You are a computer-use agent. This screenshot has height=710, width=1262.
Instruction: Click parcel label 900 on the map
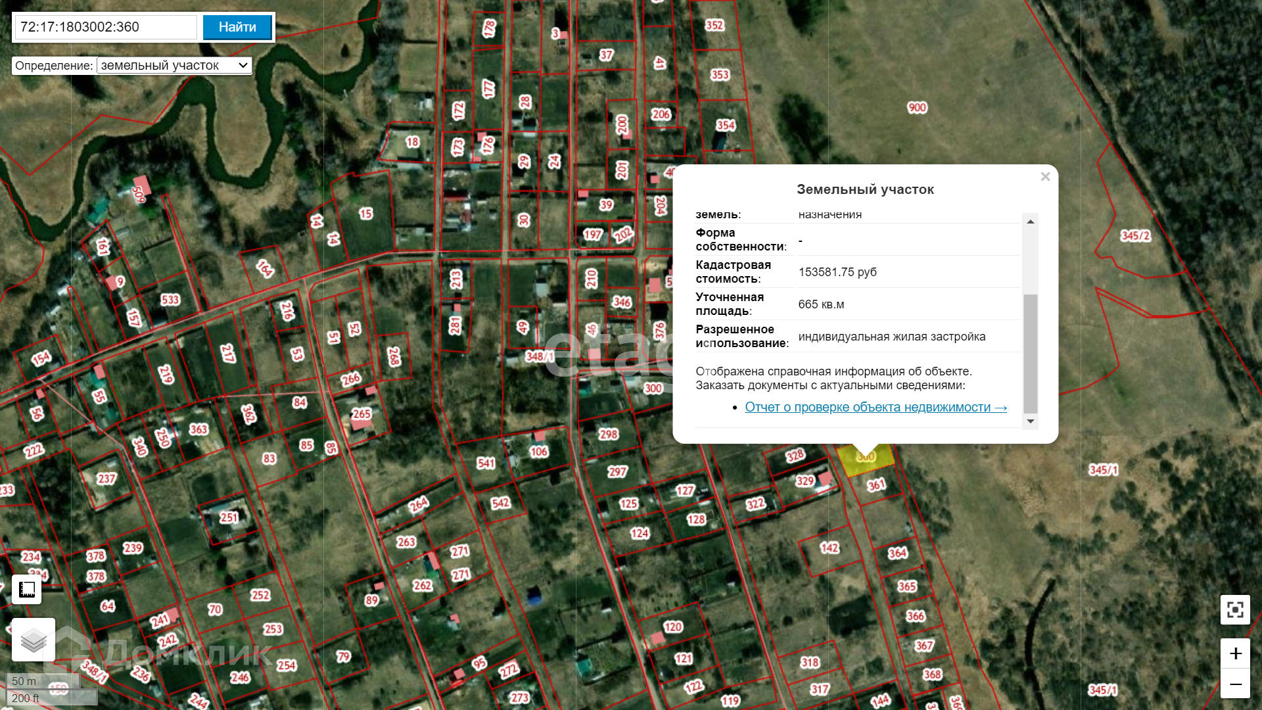click(x=917, y=108)
